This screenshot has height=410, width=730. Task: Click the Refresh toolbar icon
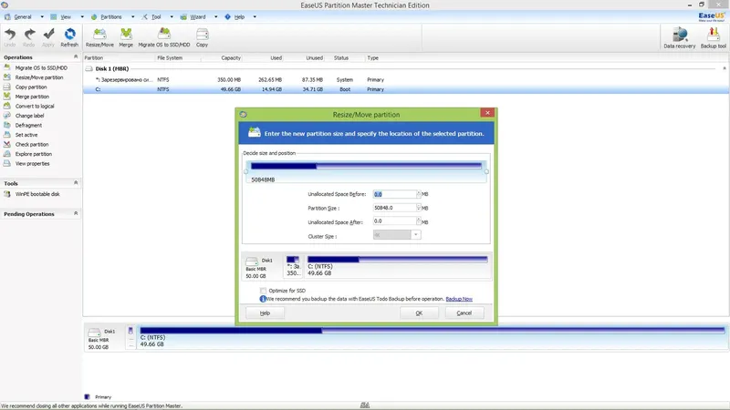69,37
